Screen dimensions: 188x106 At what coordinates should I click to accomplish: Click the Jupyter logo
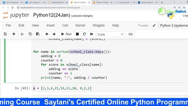(16, 15)
